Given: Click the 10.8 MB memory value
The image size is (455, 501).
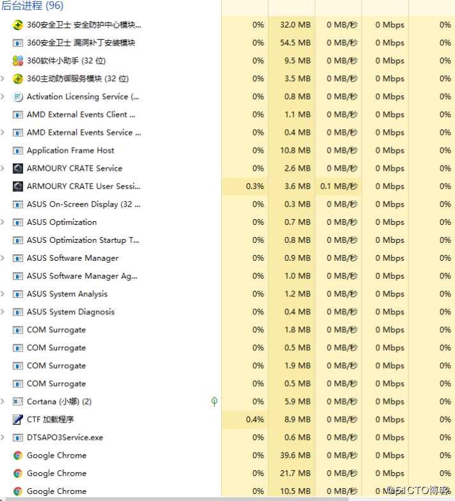Looking at the screenshot, I should (x=295, y=151).
